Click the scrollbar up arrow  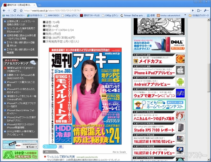point(209,20)
